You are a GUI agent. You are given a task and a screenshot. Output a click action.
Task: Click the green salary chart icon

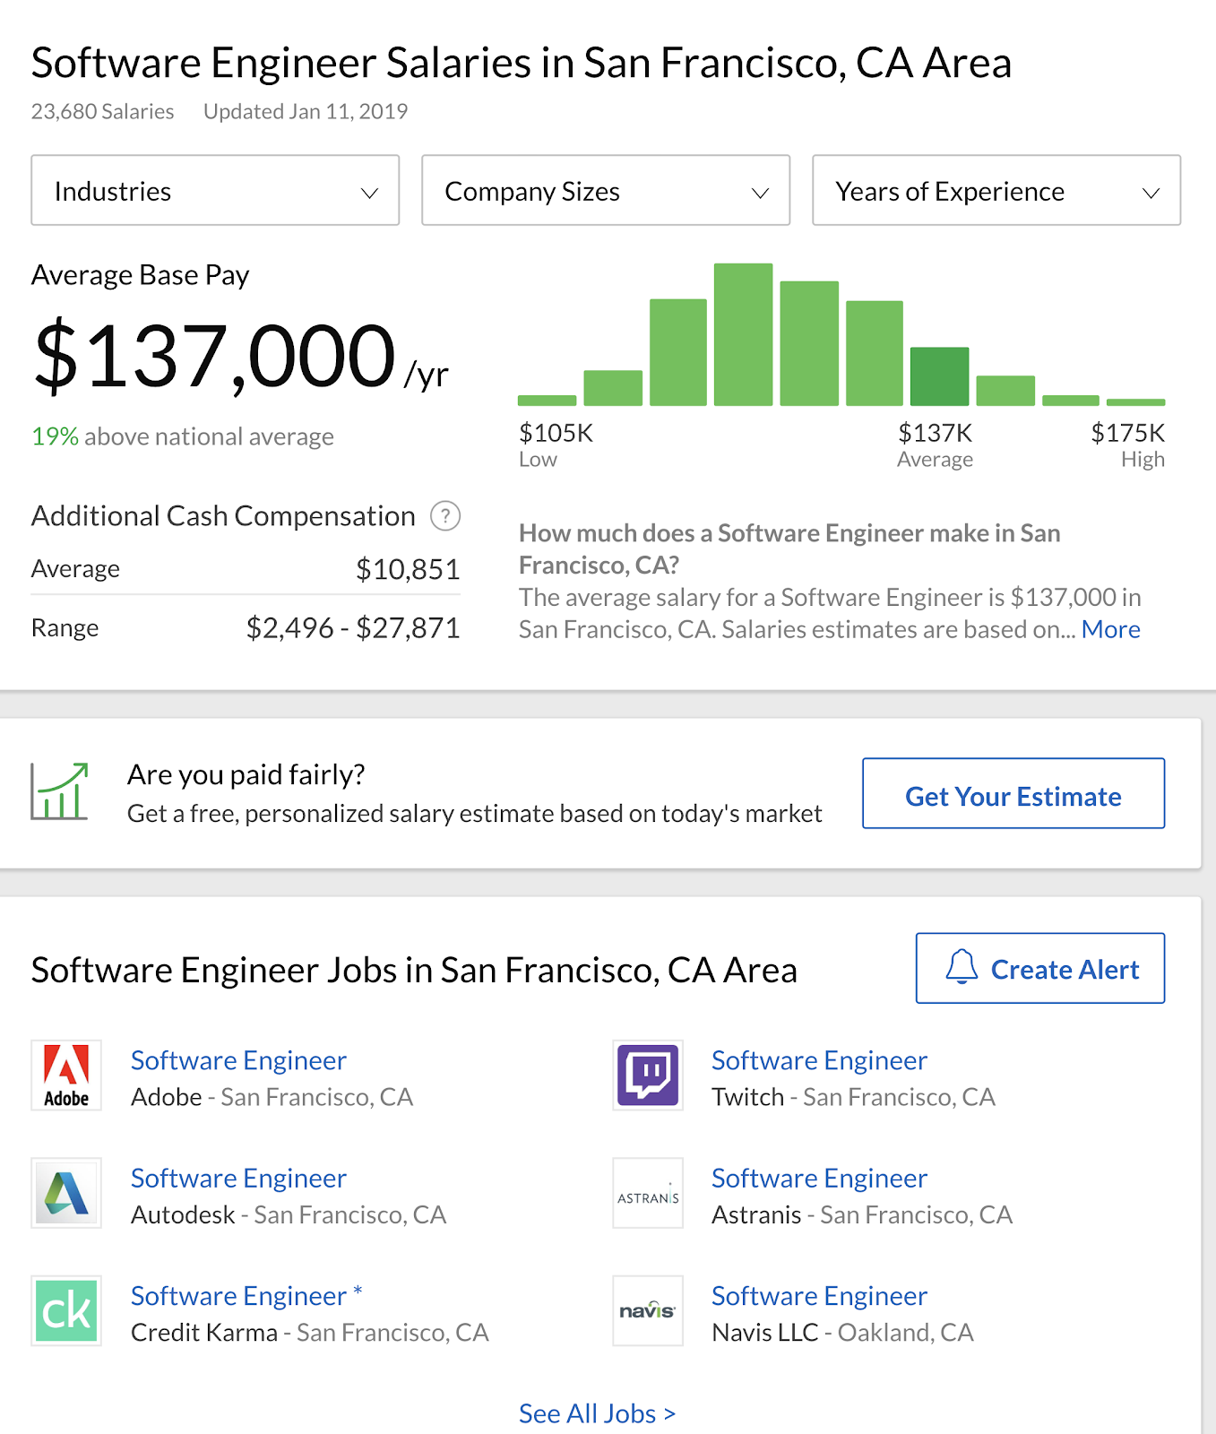click(60, 791)
